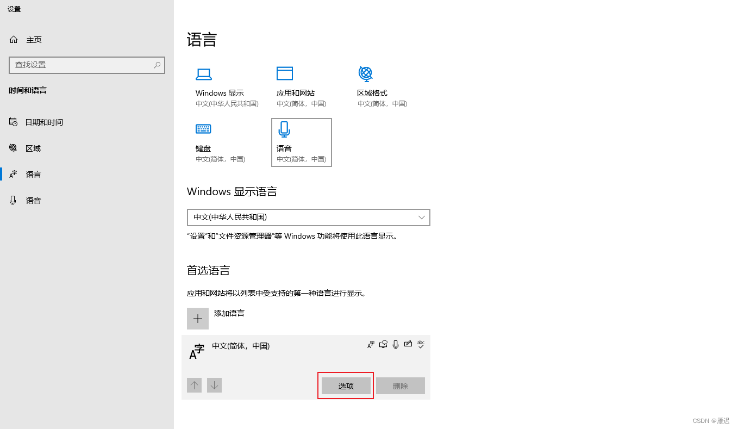The height and width of the screenshot is (429, 738).
Task: Click the dropdown chevron of 中文(中华人民共和国)
Action: click(x=422, y=217)
